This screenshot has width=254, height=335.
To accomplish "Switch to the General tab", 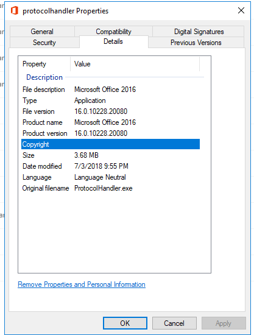I will click(42, 32).
